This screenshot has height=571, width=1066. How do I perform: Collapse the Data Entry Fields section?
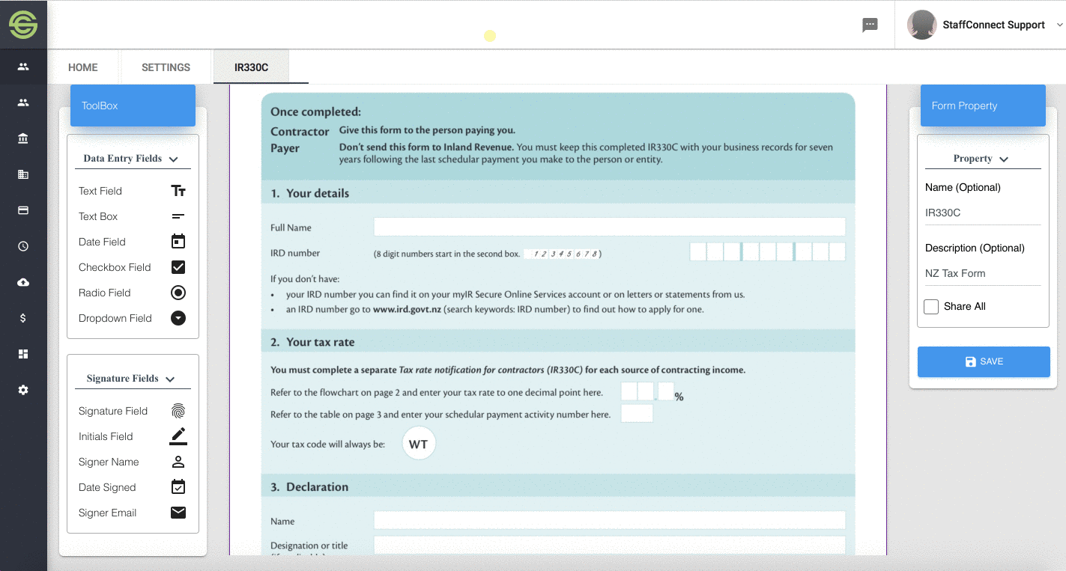coord(174,159)
